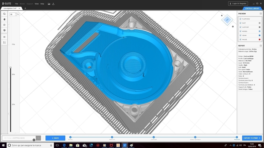
Task: Click the TOP face of view cube
Action: click(227, 20)
